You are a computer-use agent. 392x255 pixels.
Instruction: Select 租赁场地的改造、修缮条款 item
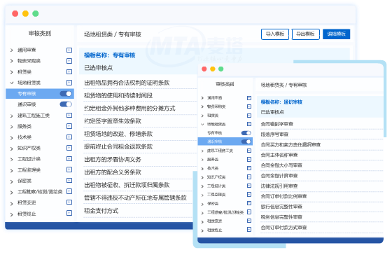[x=118, y=134]
